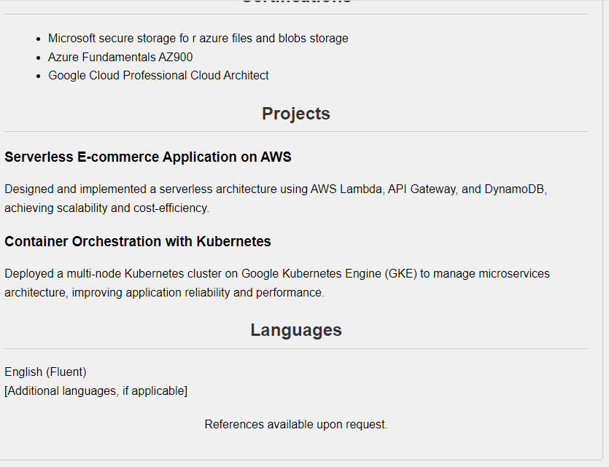Click the divider line below the Projects heading

(x=295, y=132)
